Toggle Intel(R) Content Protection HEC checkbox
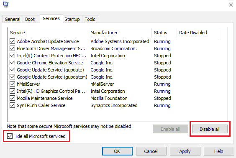Image resolution: width=236 pixels, height=158 pixels. pos(12,56)
